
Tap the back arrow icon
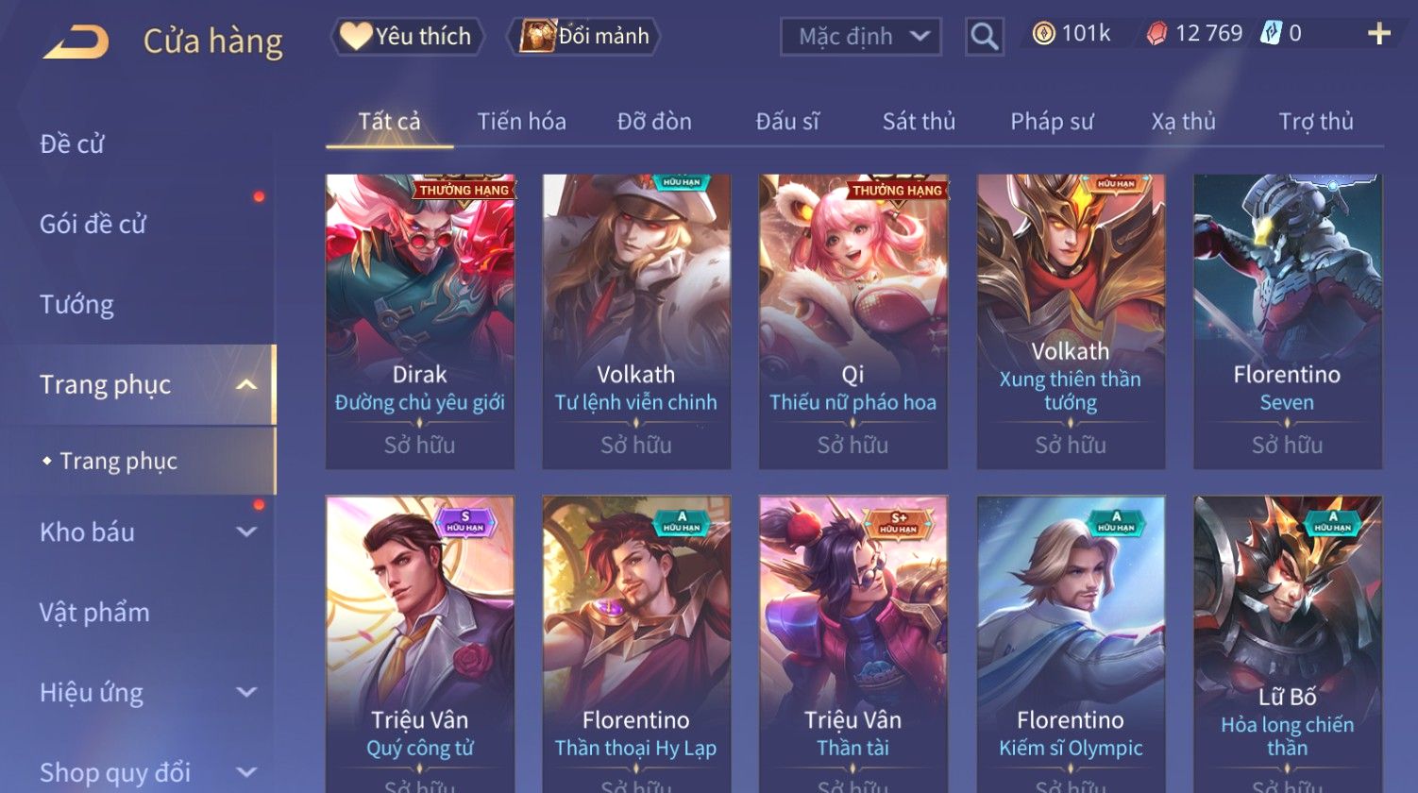(76, 42)
